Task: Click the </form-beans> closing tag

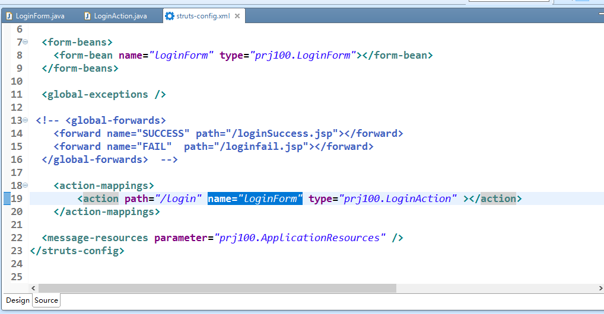Action: coord(80,69)
